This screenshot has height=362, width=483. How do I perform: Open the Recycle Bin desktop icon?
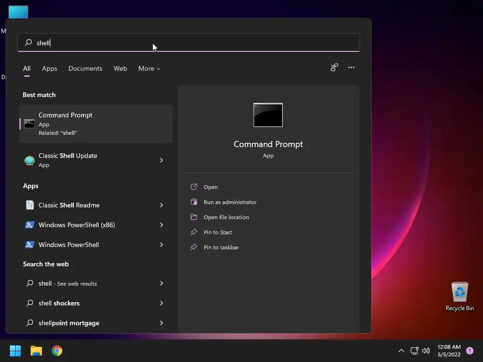459,296
